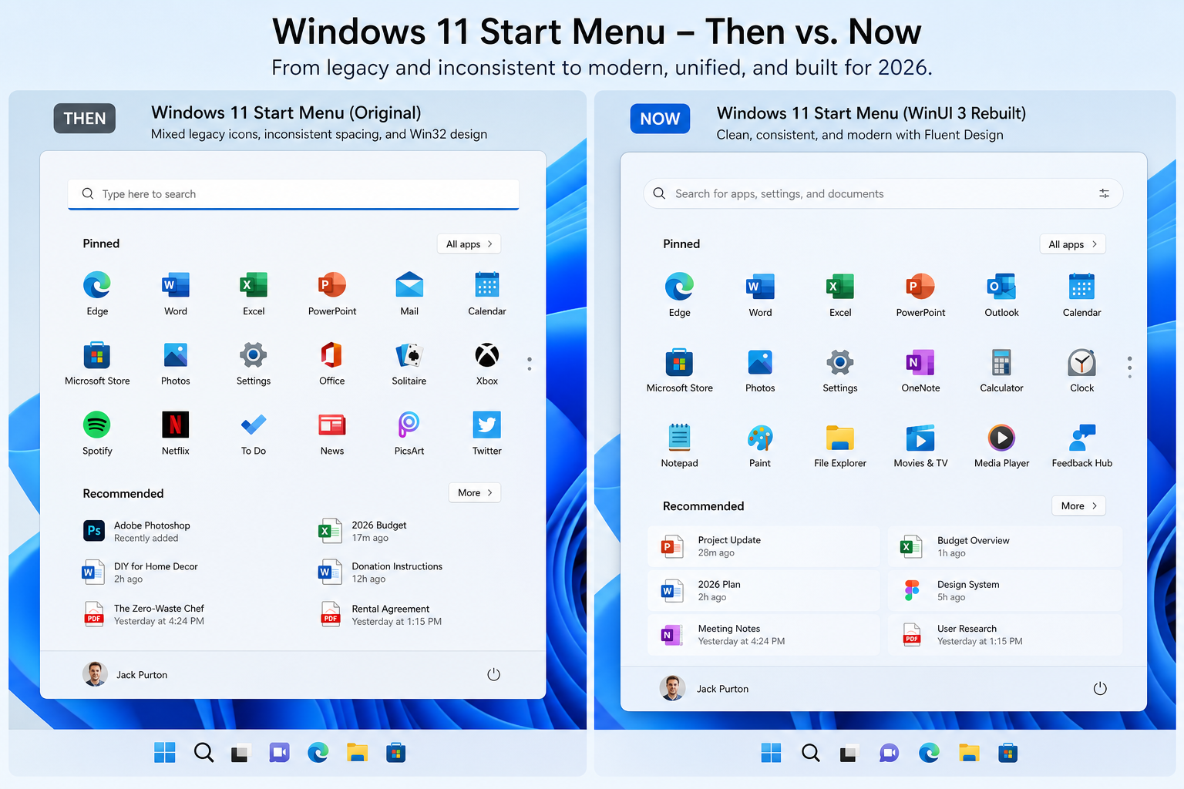Open Movies & TV in the rebuilt Start menu

click(920, 446)
